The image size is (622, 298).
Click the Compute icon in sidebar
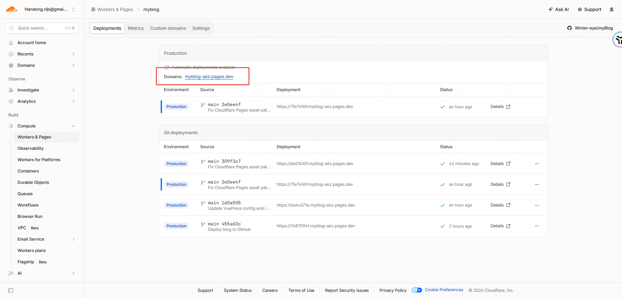click(x=11, y=126)
